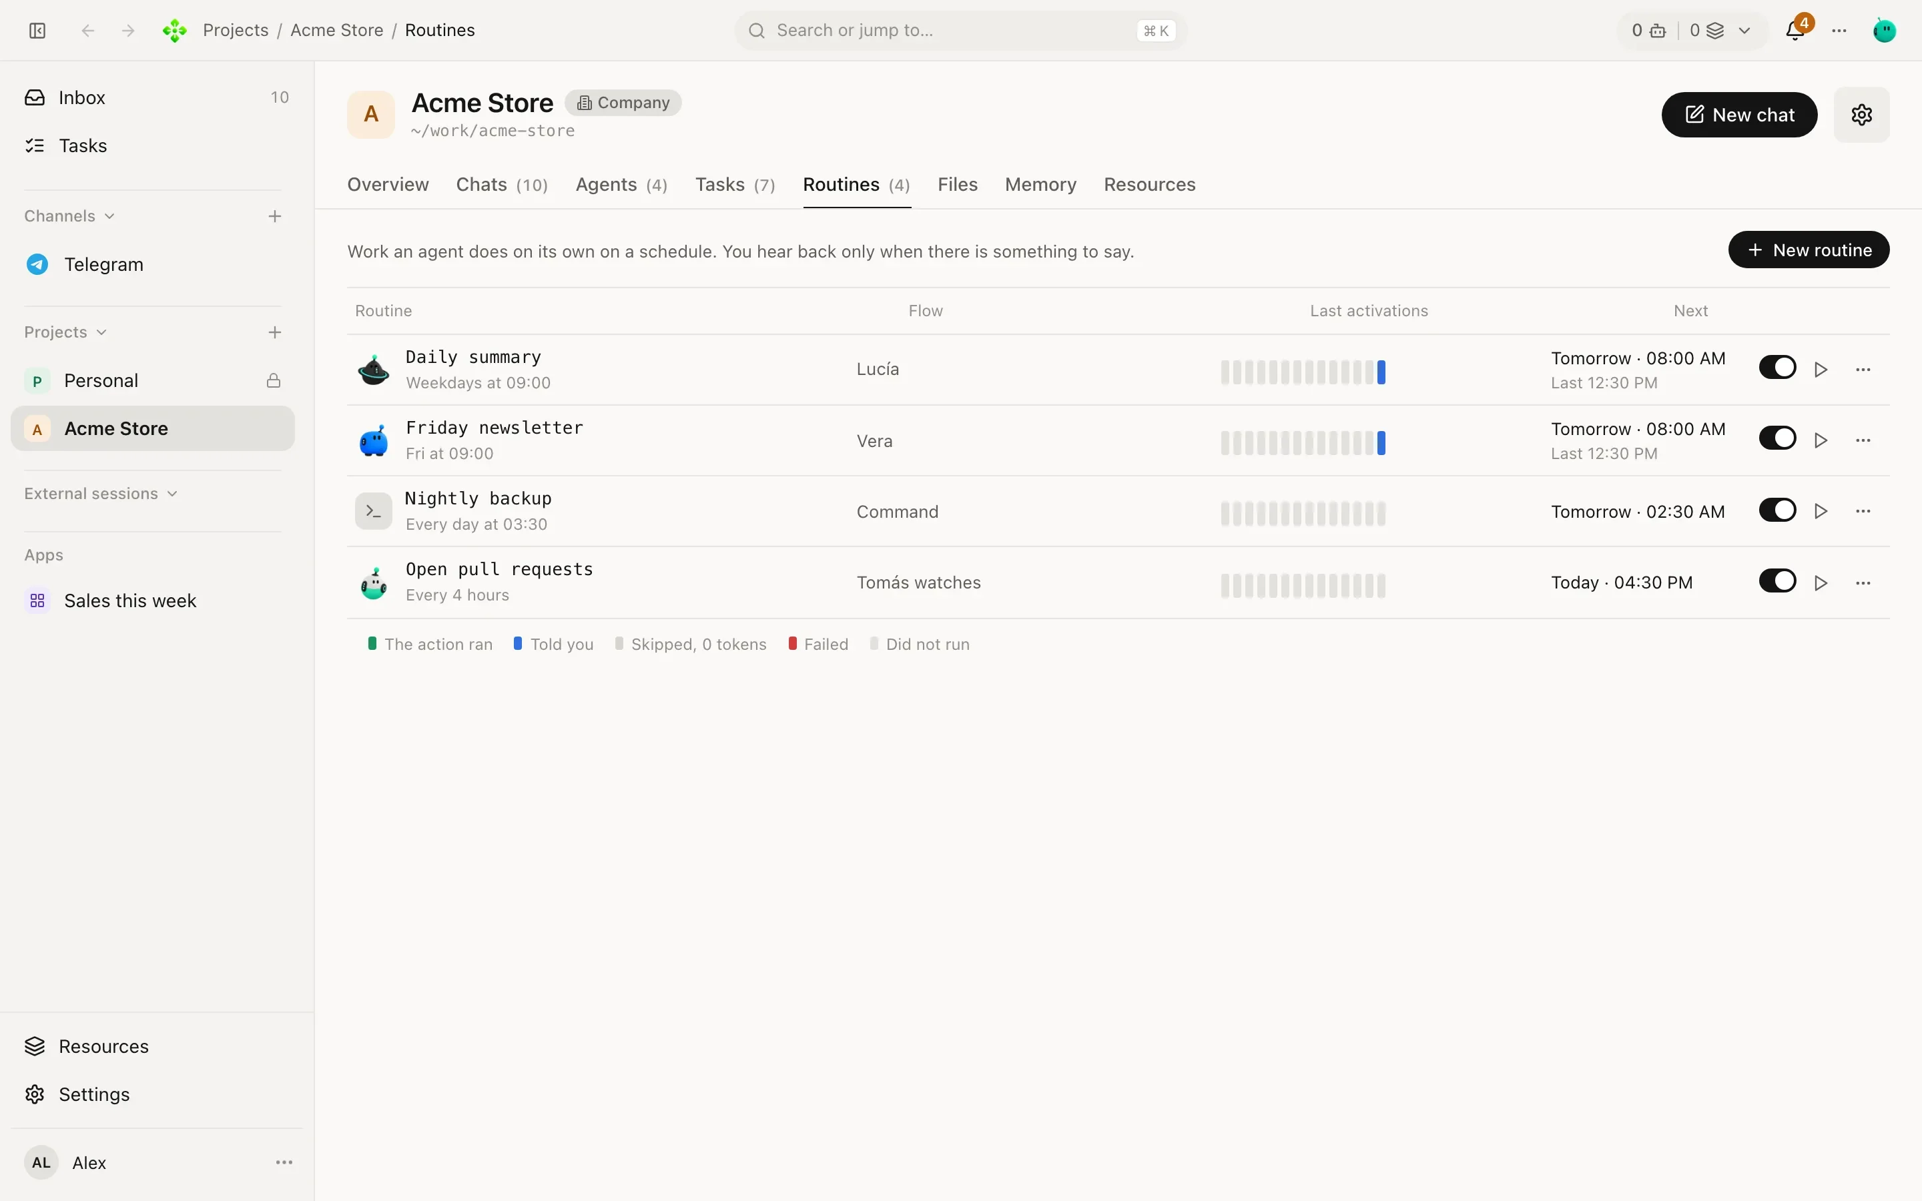Go forward with the right arrow
The image size is (1922, 1201).
(x=128, y=30)
